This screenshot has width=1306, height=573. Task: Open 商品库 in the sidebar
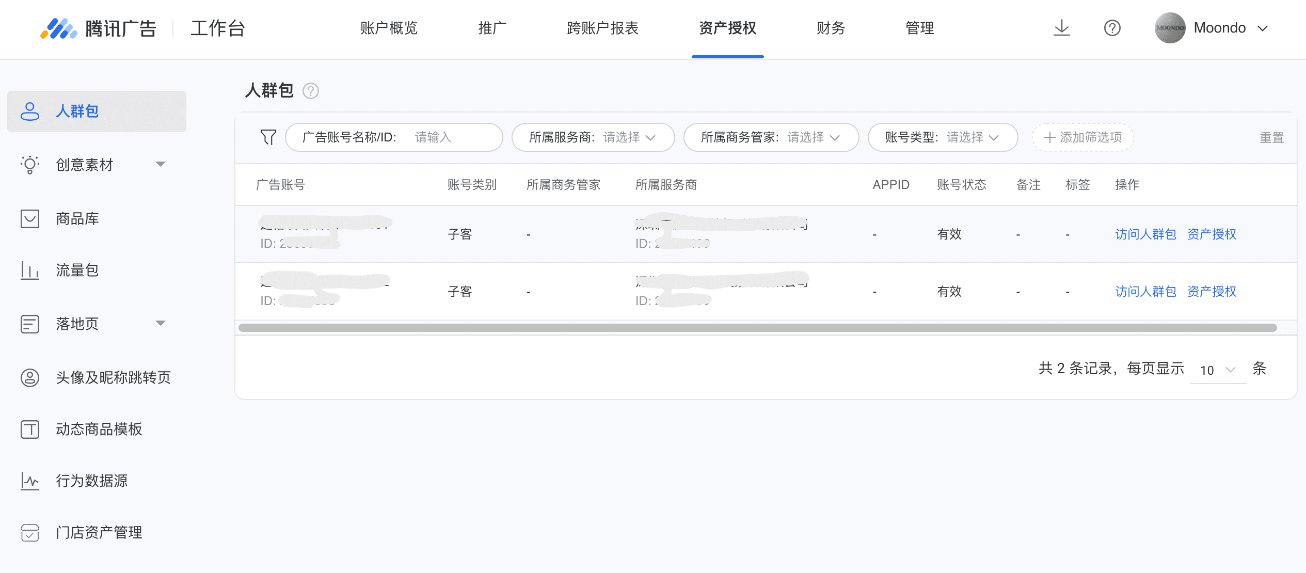[x=77, y=219]
